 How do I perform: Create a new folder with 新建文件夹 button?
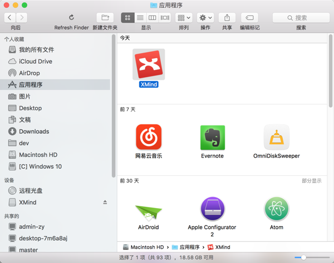point(105,17)
